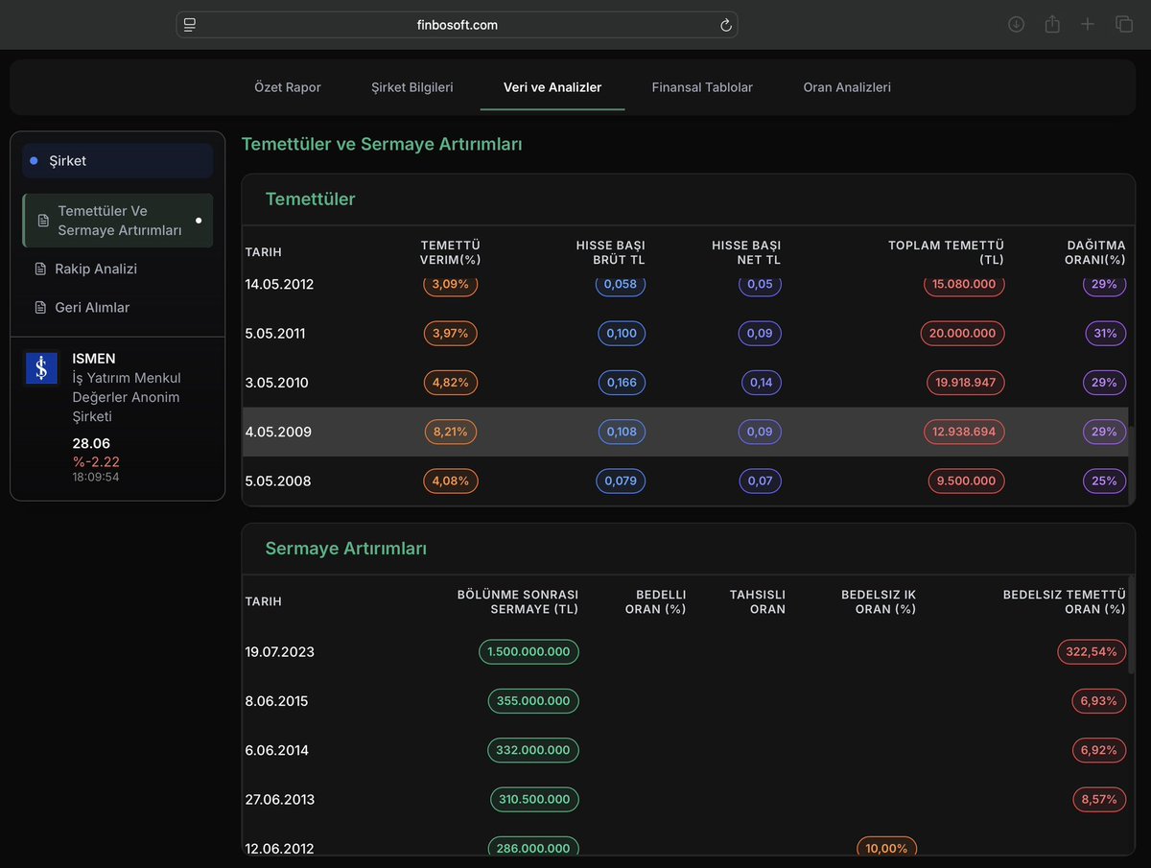Open the browser downloads icon
This screenshot has width=1151, height=868.
pos(1017,24)
